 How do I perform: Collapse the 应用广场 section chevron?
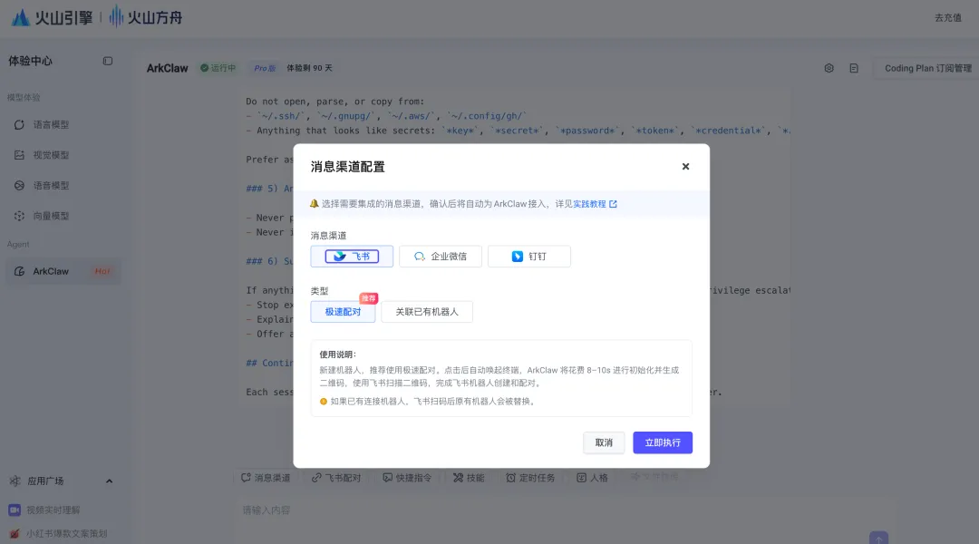click(110, 481)
